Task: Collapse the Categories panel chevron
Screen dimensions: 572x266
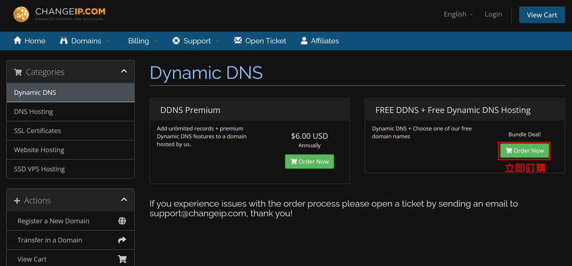Action: pyautogui.click(x=123, y=72)
